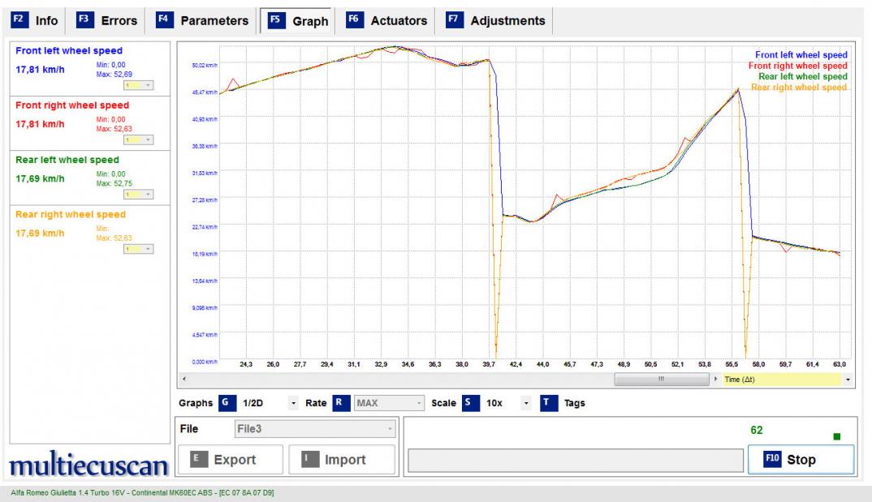Click the F7 key icon beside Adjustments
This screenshot has height=502, width=872.
pos(454,19)
